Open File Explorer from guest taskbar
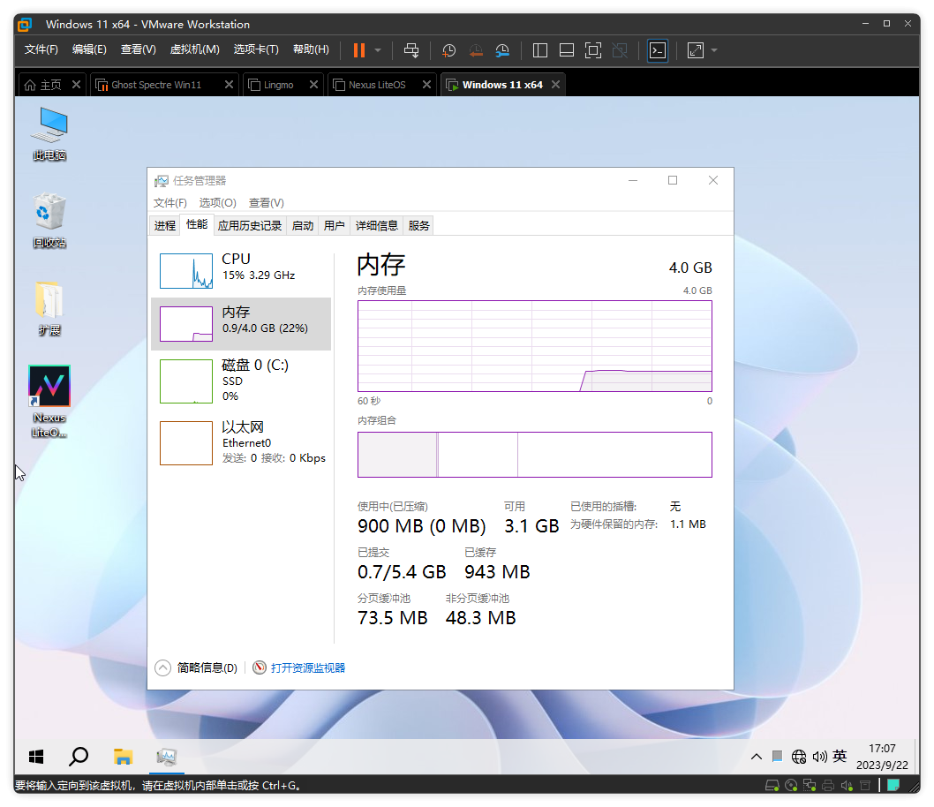Image resolution: width=934 pixels, height=807 pixels. coord(123,757)
